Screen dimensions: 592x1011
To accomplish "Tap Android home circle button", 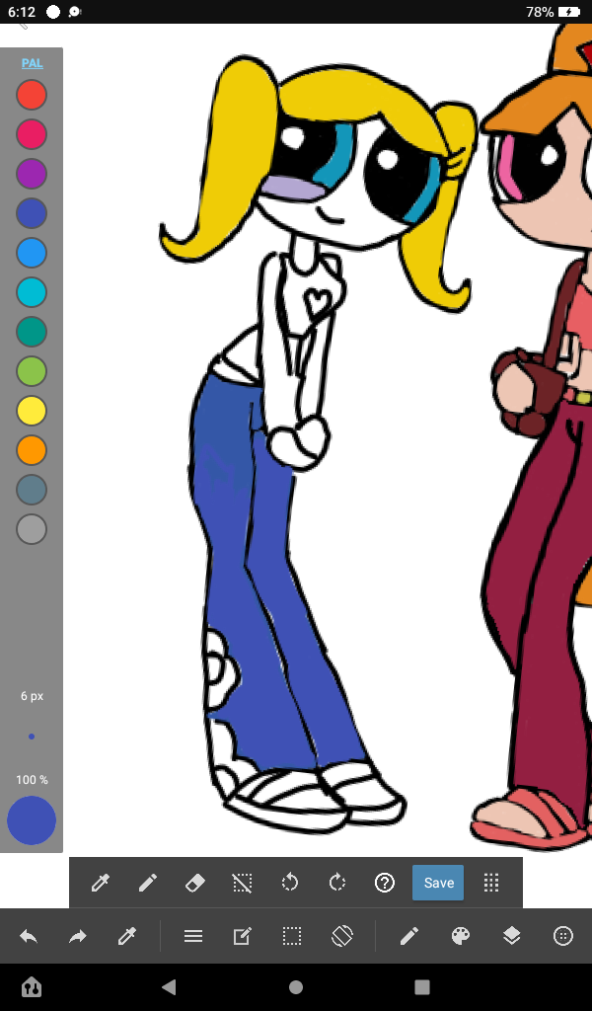I will [296, 987].
